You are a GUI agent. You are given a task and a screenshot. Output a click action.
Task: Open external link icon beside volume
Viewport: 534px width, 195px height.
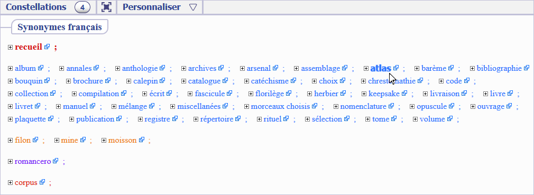pyautogui.click(x=450, y=119)
